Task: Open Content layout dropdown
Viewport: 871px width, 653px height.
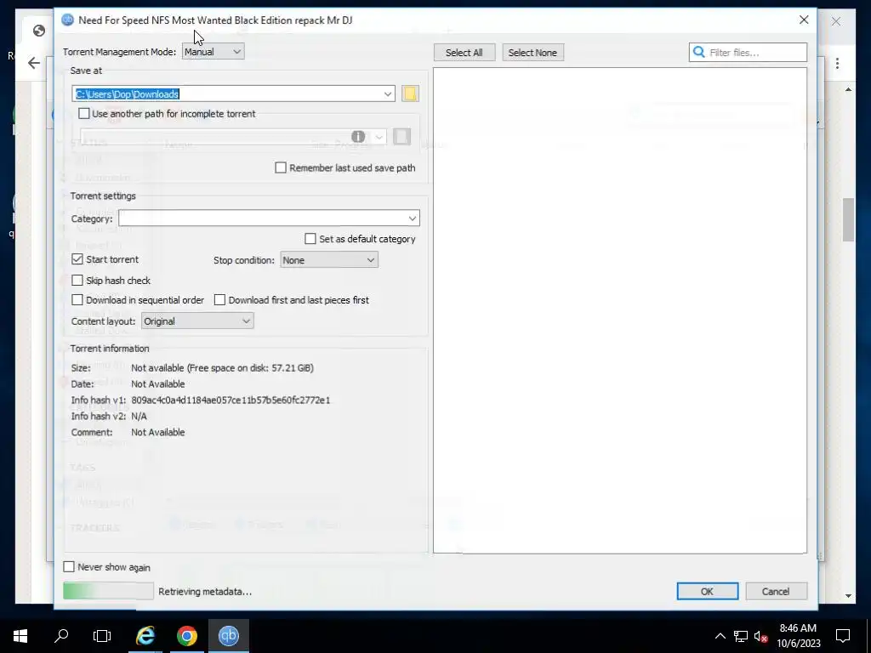Action: (197, 321)
